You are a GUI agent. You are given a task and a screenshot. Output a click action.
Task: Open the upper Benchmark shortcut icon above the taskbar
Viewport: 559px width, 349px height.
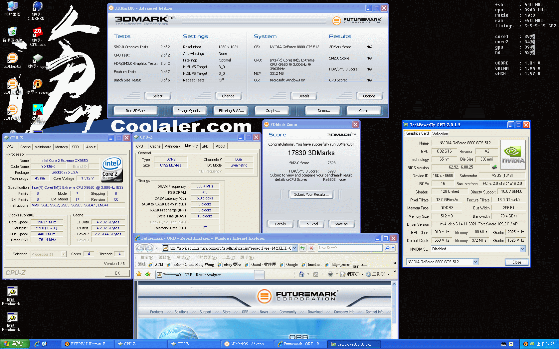coord(12,296)
